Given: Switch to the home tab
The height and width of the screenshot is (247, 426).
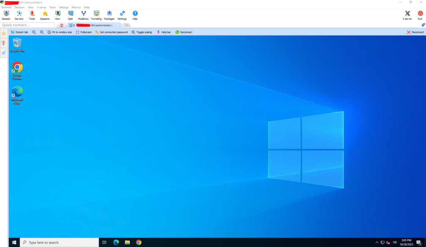Looking at the screenshot, I should [x=62, y=25].
